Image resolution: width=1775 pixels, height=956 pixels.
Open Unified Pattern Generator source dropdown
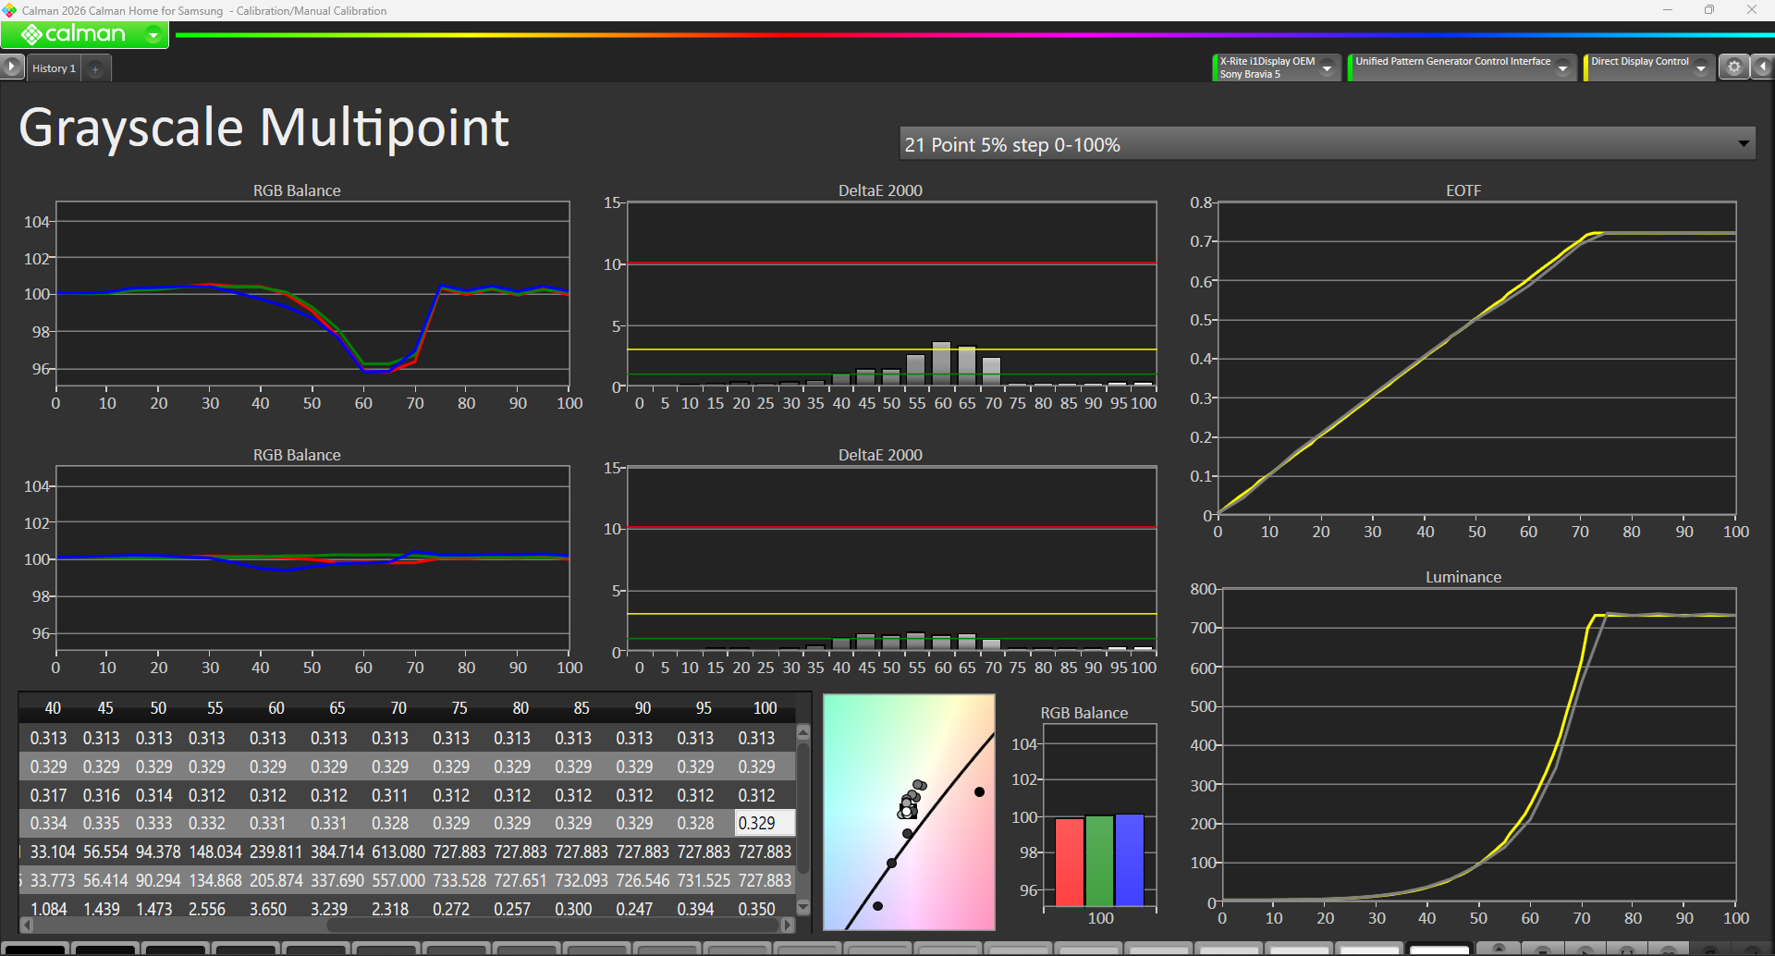[x=1562, y=67]
